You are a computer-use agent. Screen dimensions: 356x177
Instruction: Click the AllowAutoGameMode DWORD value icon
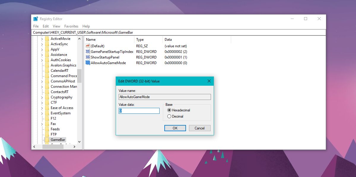[88, 63]
